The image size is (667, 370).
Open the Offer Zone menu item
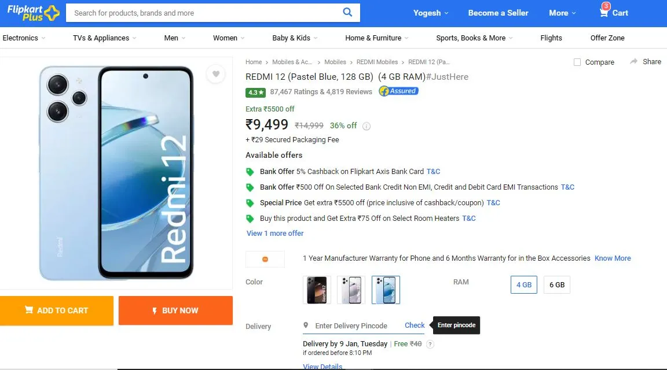pyautogui.click(x=607, y=38)
